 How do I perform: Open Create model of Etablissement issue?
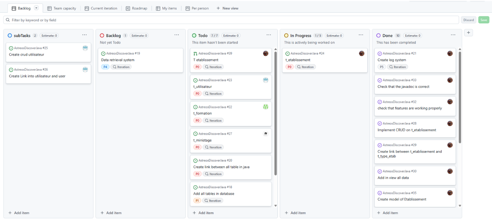click(402, 199)
